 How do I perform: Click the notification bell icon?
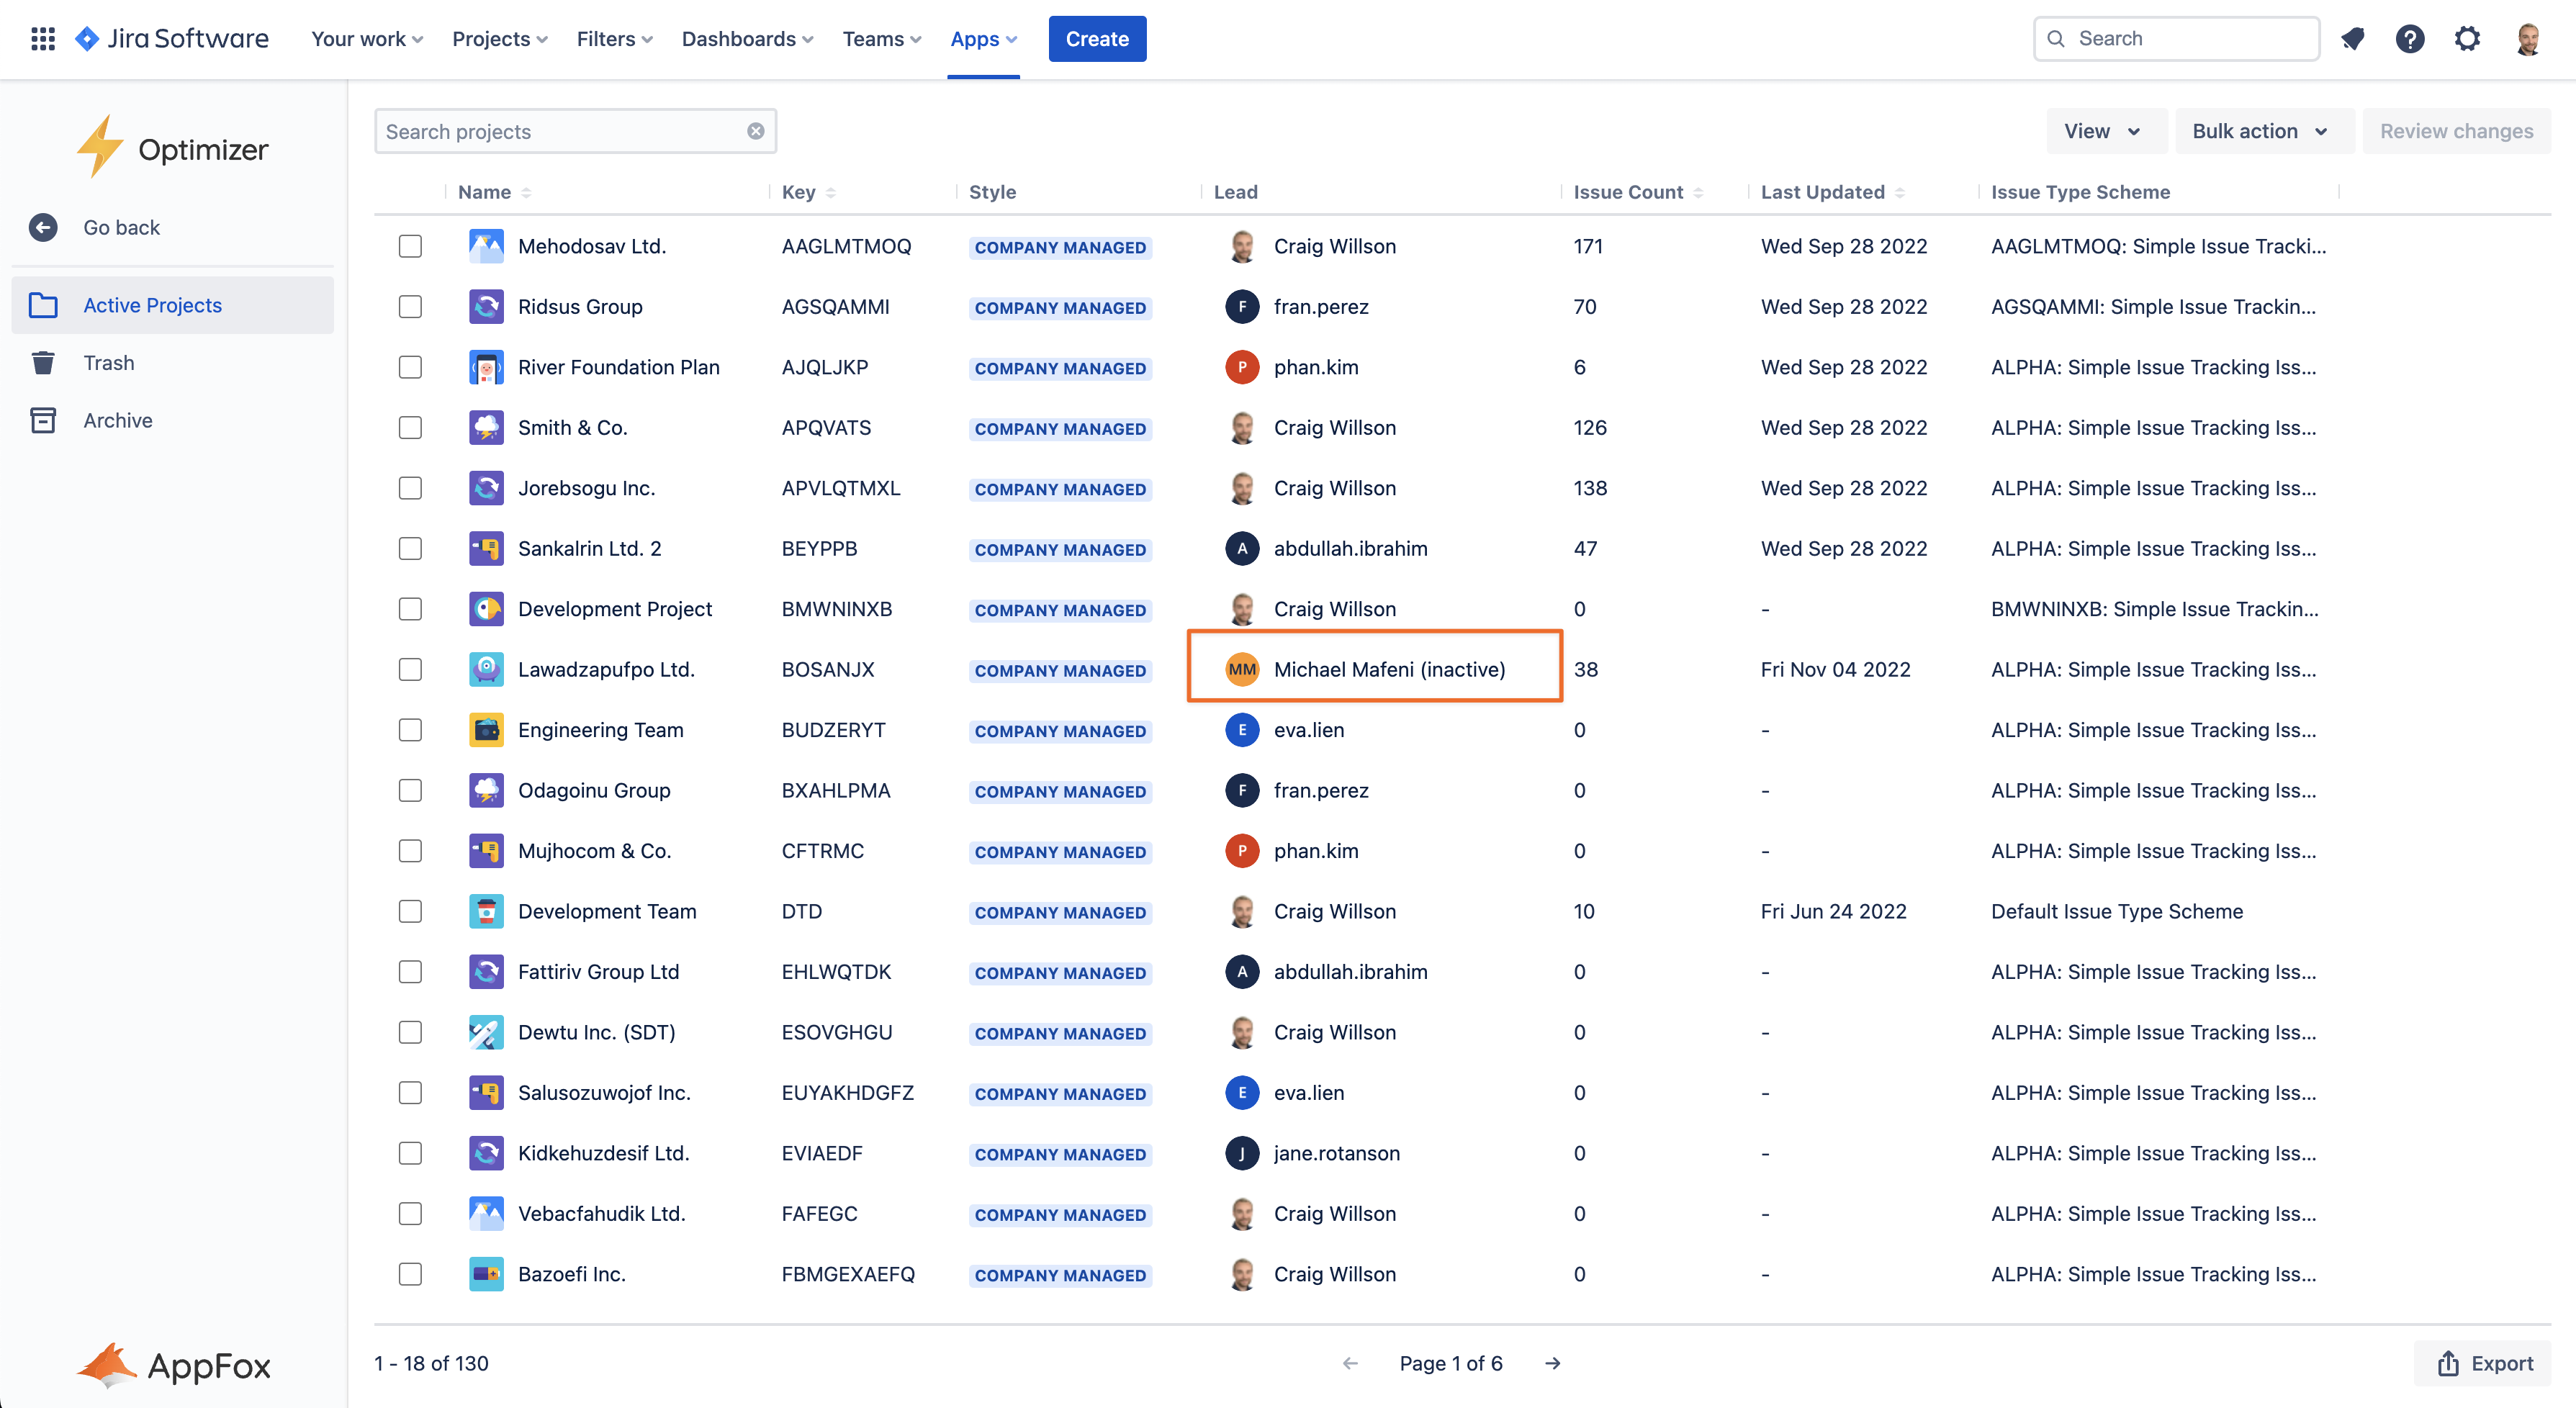2352,38
